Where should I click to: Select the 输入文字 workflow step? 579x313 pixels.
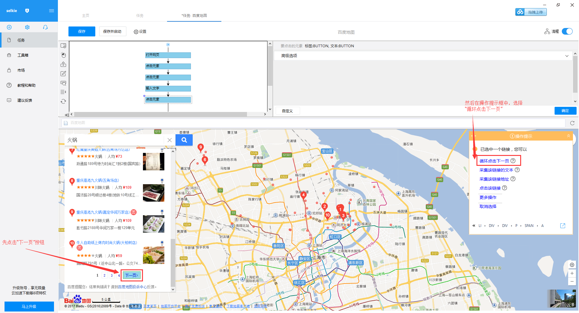coord(168,88)
